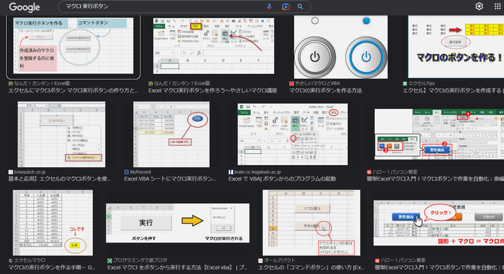
Task: Click source name エクセルマクロ
Action: pos(30,261)
